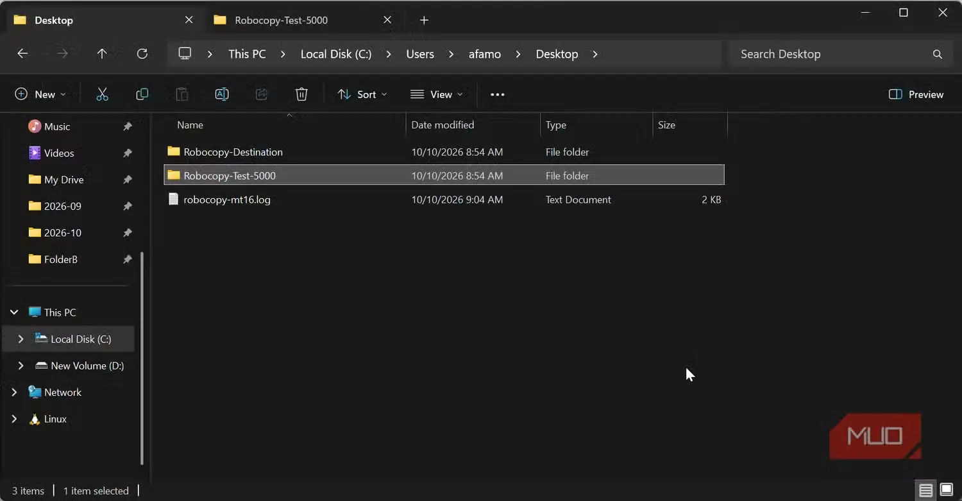Click the Rename icon in toolbar
Screen dimensions: 962x501
click(x=222, y=94)
